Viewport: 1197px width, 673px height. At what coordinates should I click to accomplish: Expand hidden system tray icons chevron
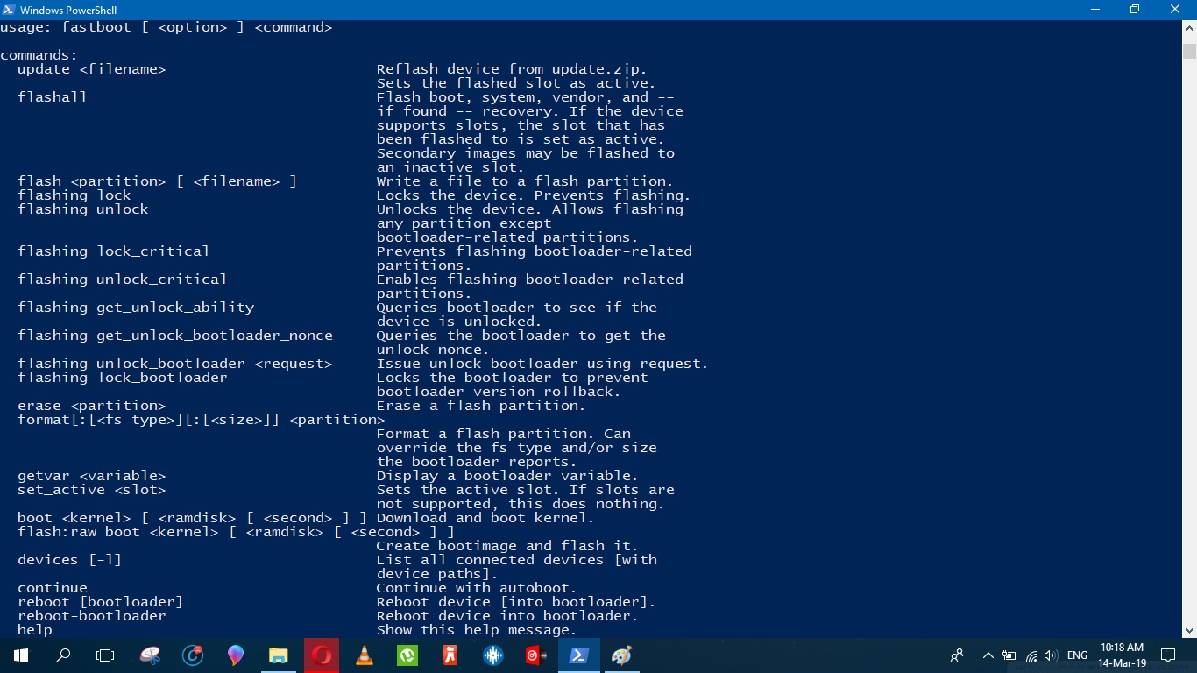coord(988,655)
